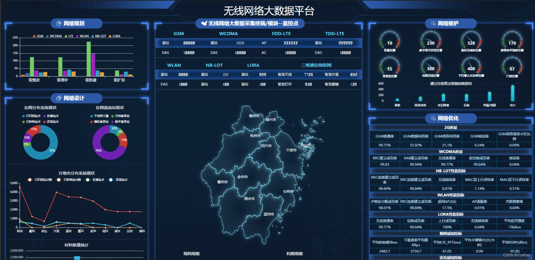Click the WCDMA column heading
535x260 pixels.
[x=229, y=34]
